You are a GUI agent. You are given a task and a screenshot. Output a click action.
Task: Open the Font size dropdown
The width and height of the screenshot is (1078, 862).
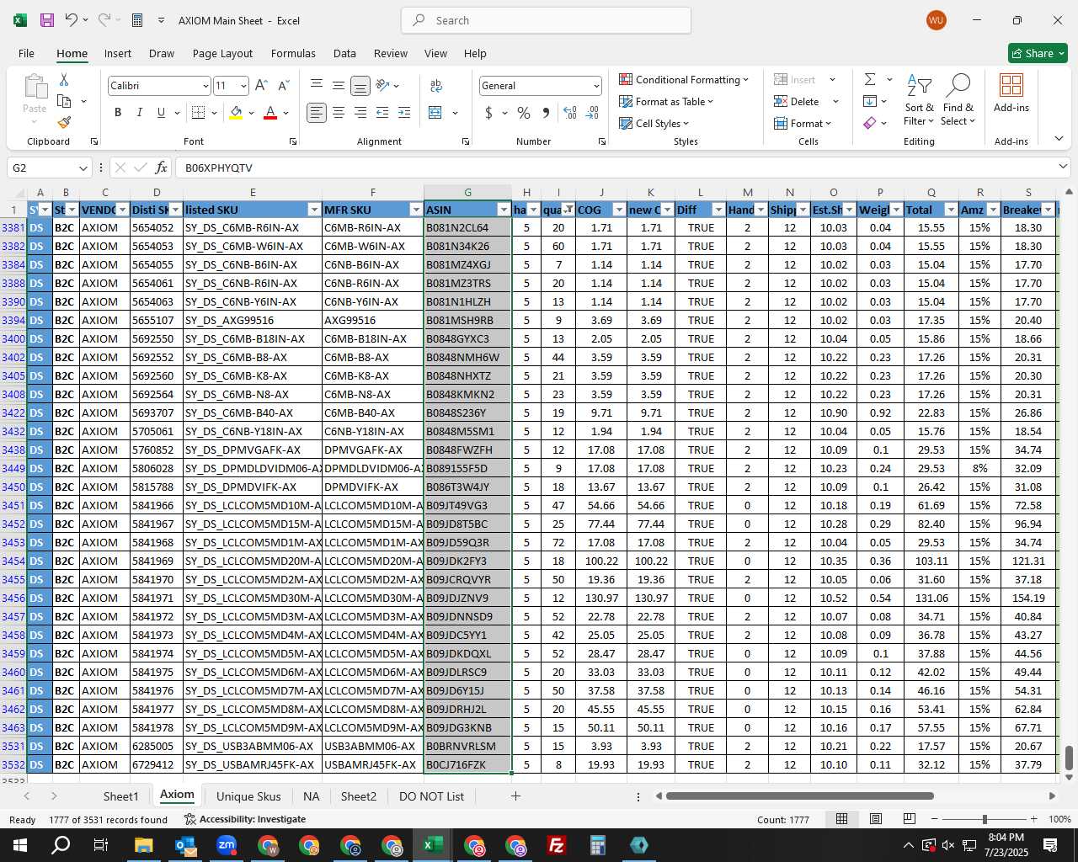tap(243, 86)
